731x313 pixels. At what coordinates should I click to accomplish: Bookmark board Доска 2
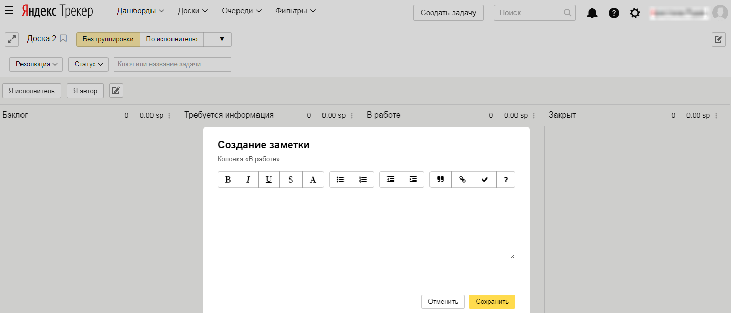tap(63, 38)
